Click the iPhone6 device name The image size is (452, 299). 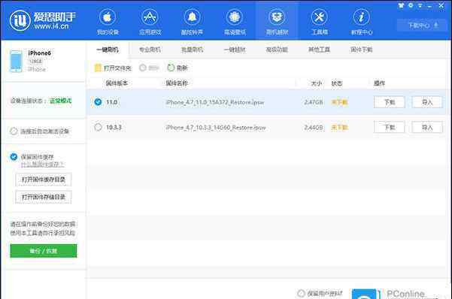point(40,53)
